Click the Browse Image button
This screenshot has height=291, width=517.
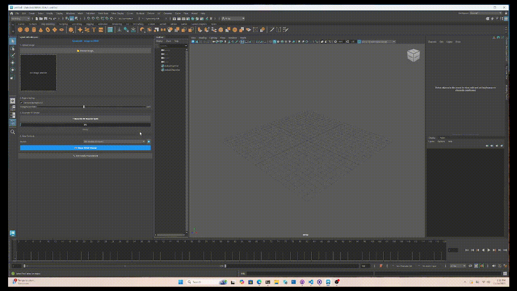pyautogui.click(x=85, y=51)
